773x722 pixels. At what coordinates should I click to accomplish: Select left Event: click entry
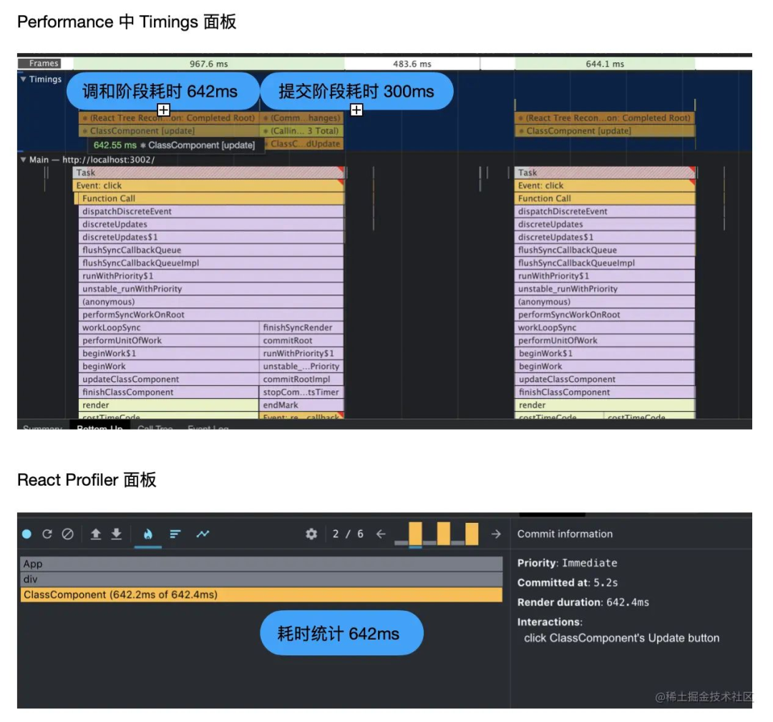[x=208, y=185]
